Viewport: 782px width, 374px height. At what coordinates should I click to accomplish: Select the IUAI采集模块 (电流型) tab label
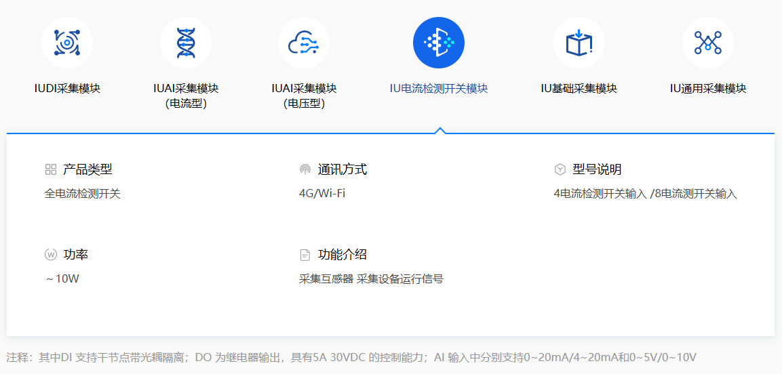[x=186, y=96]
